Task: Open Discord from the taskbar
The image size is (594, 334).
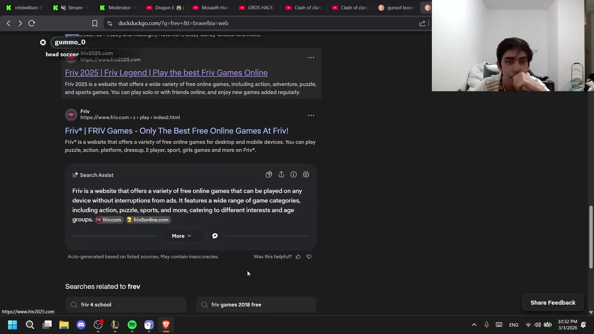Action: [x=81, y=325]
